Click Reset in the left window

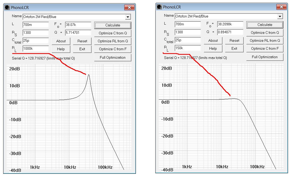[x=82, y=41]
